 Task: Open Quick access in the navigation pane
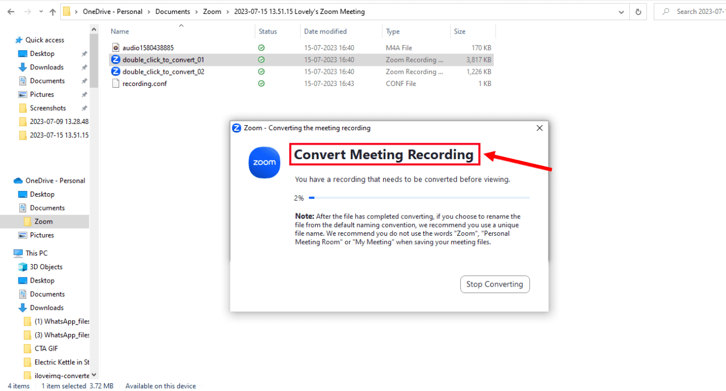click(x=45, y=40)
